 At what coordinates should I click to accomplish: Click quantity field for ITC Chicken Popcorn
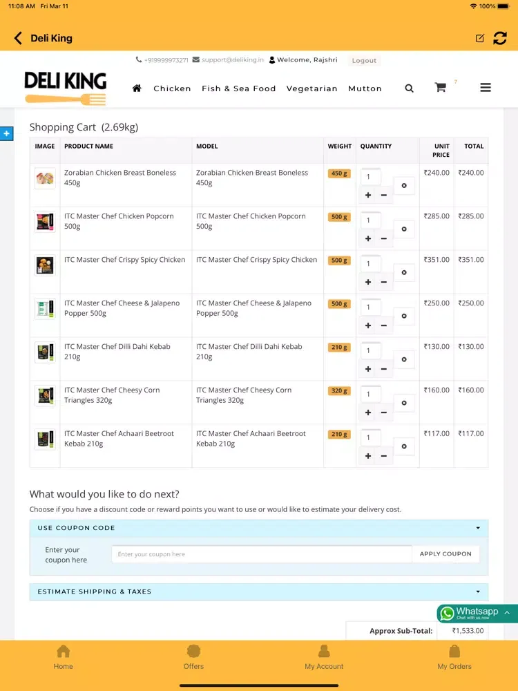pyautogui.click(x=371, y=220)
